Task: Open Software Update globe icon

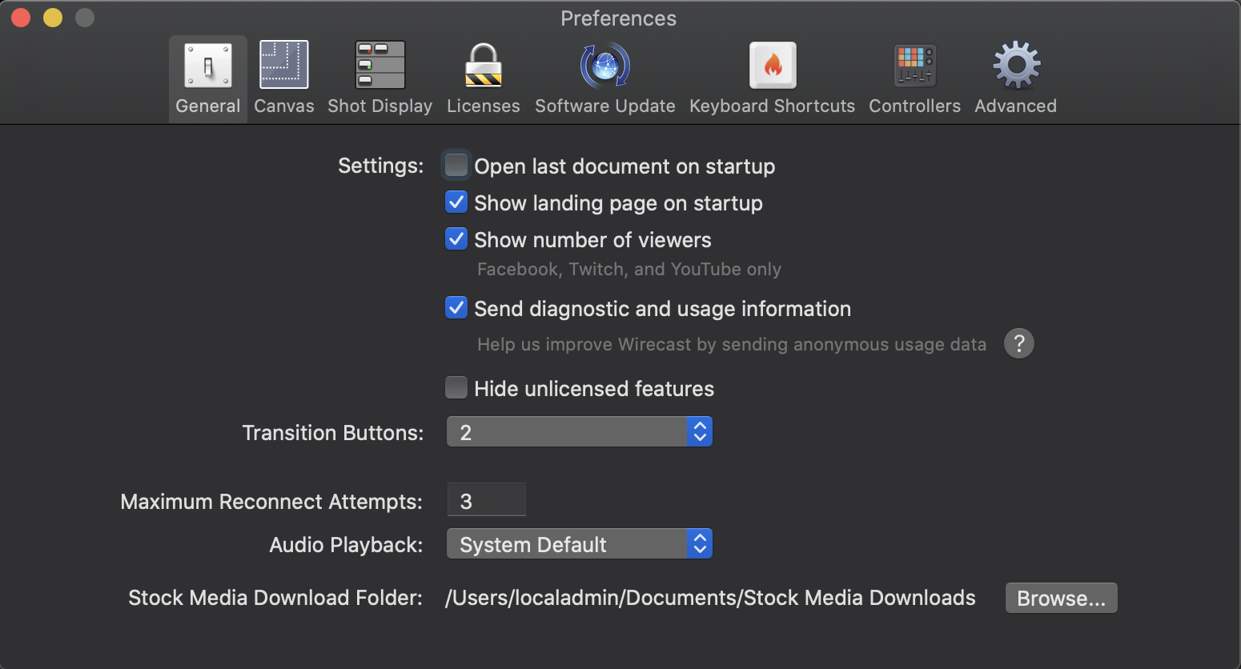Action: 605,65
